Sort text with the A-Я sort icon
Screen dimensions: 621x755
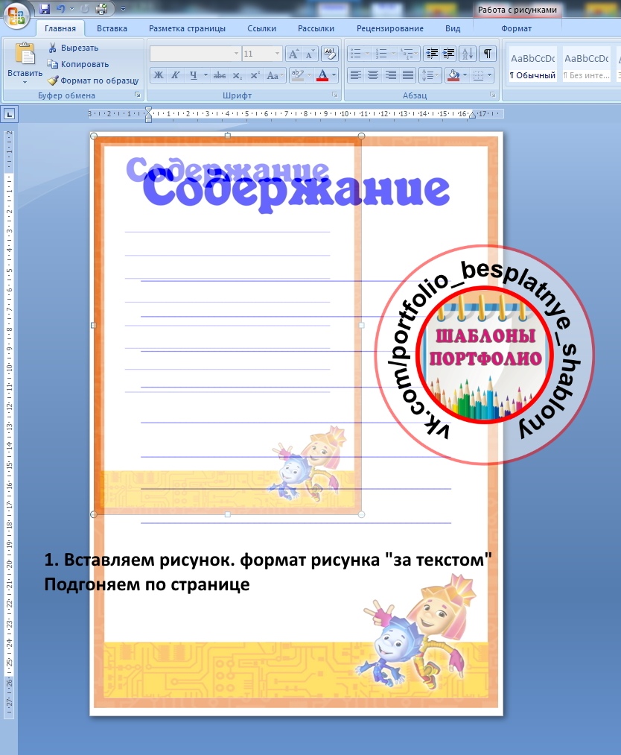468,54
